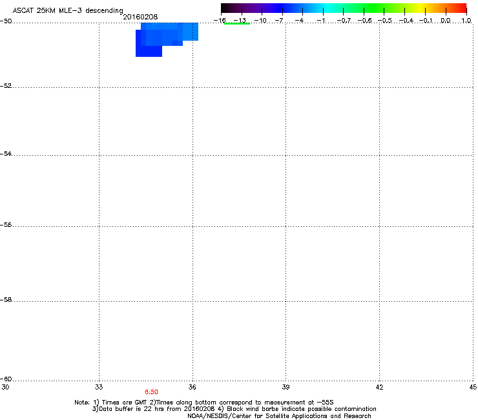Viewport: 478px width, 420px height.
Task: Click the '39' longitude axis label
Action: (x=286, y=387)
